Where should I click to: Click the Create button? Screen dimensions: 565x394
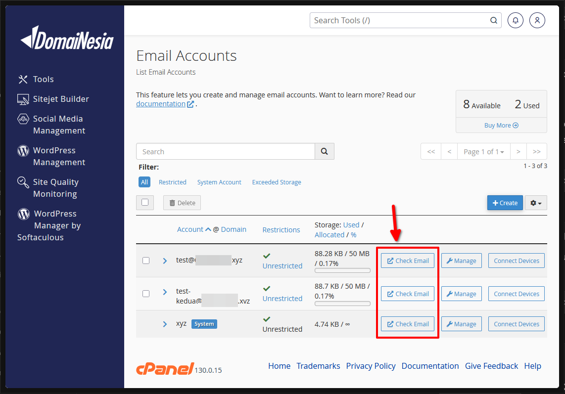(x=505, y=203)
